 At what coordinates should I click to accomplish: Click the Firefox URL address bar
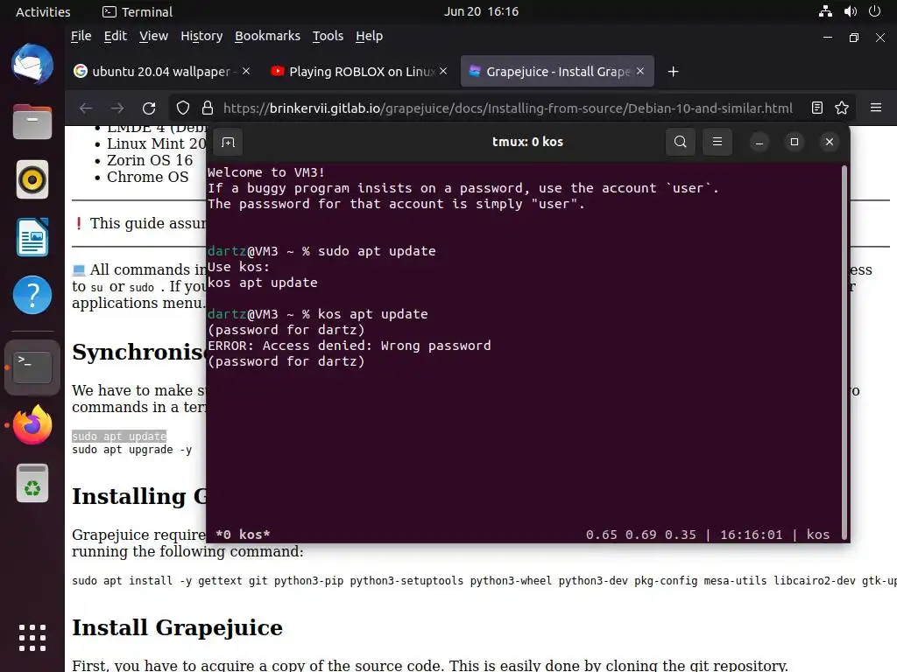click(507, 108)
